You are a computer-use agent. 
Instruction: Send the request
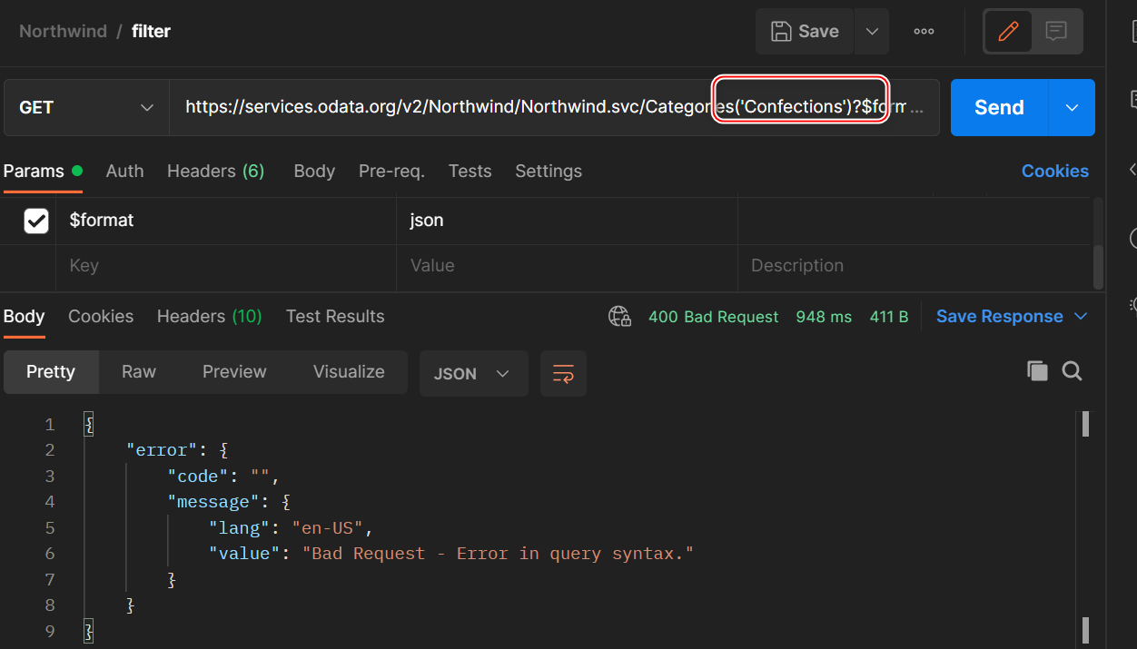(999, 107)
